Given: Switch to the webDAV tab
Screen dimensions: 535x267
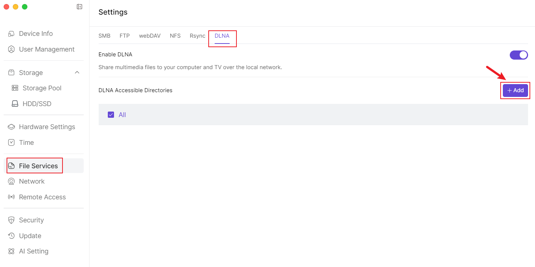Looking at the screenshot, I should [149, 36].
